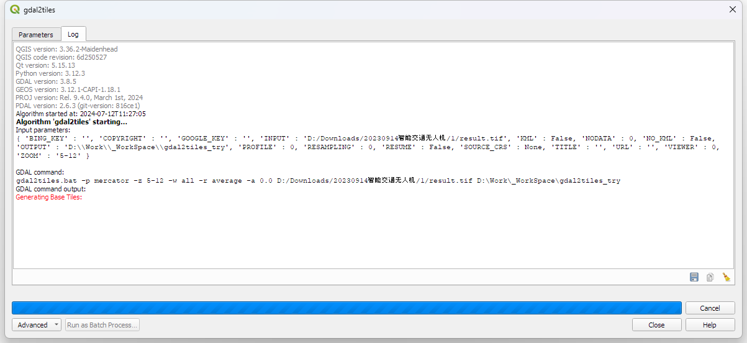Click the Close button
Screen dimensions: 747x343
pyautogui.click(x=656, y=325)
